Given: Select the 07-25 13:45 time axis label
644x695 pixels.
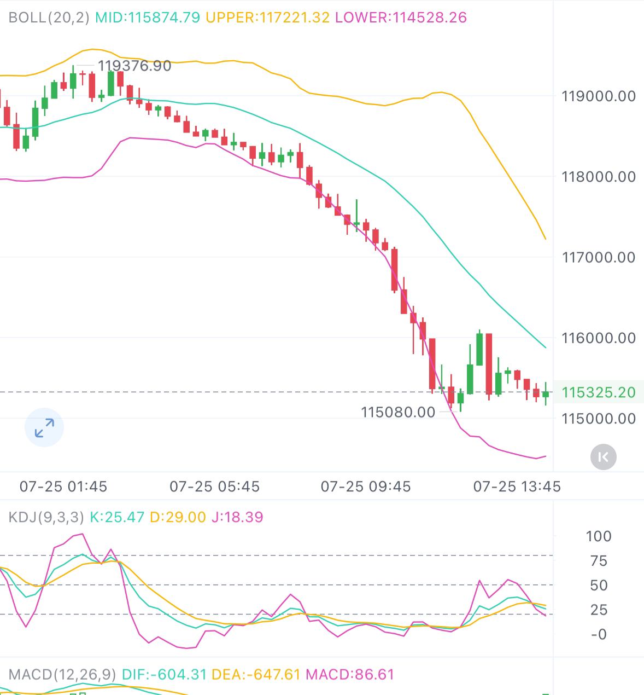Looking at the screenshot, I should pyautogui.click(x=517, y=486).
